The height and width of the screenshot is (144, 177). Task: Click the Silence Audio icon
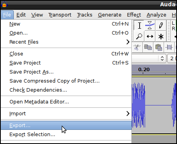click(x=169, y=47)
